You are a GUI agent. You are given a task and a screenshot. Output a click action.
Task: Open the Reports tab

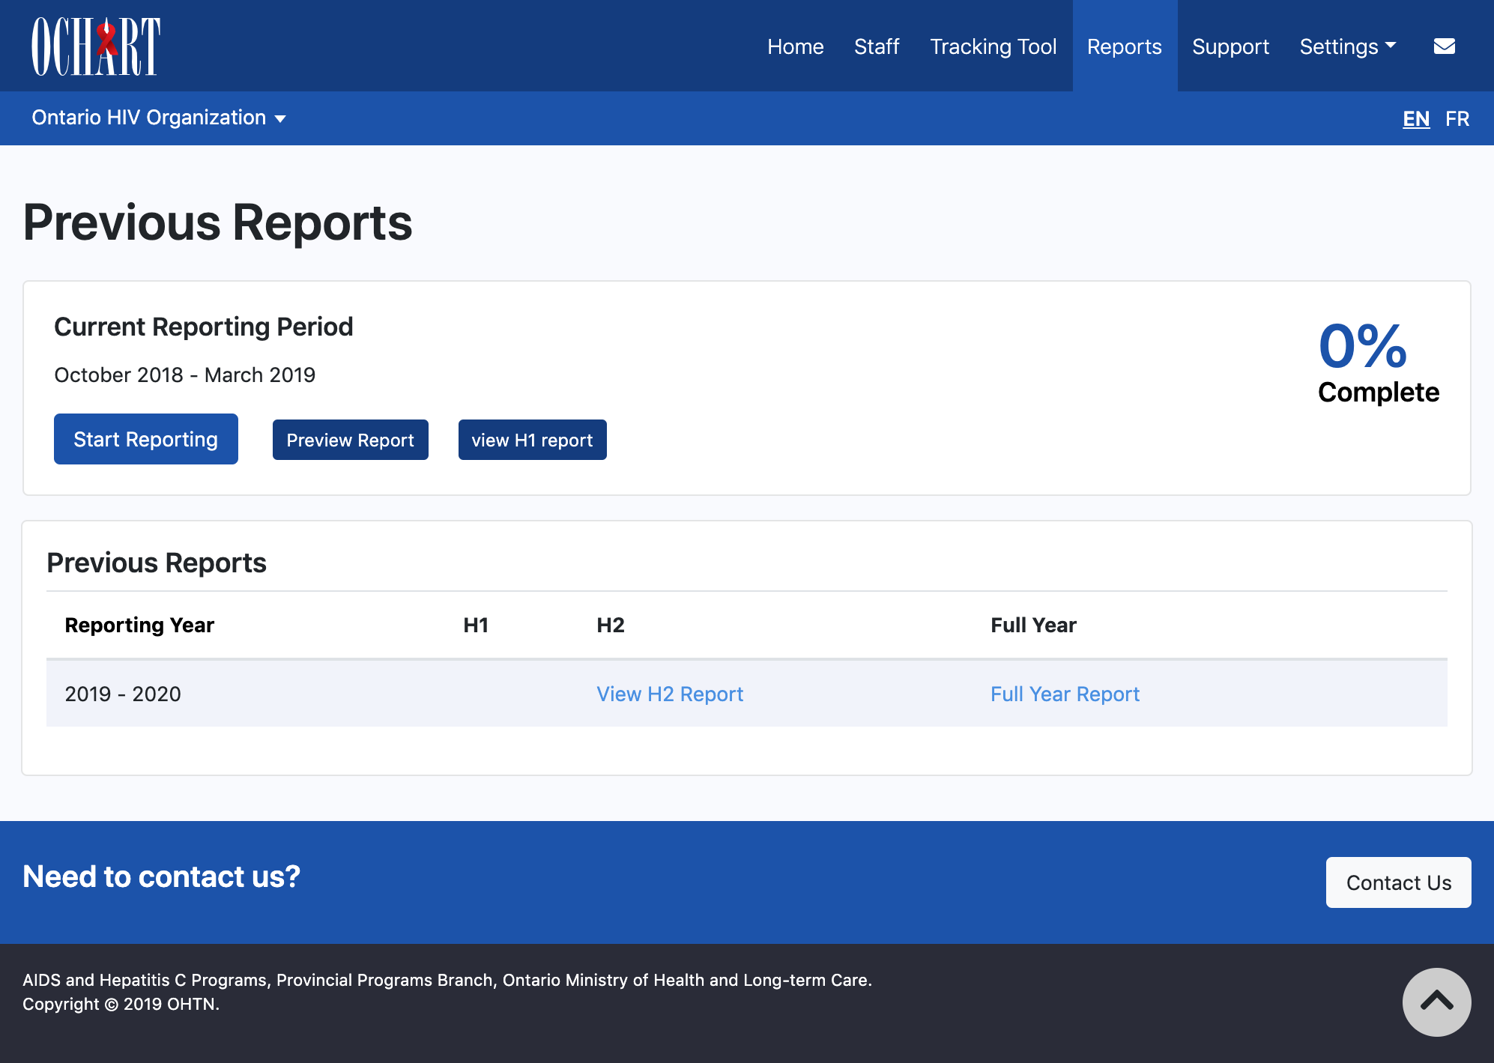pyautogui.click(x=1124, y=46)
